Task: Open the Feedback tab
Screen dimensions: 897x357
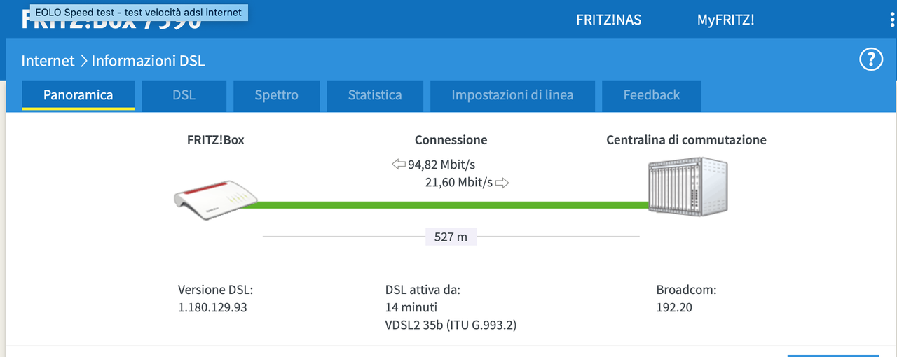Action: coord(652,96)
